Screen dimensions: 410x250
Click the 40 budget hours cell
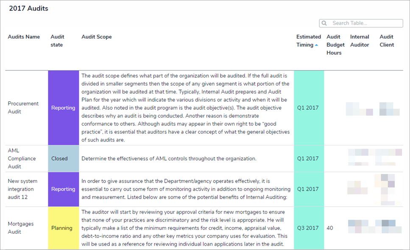click(x=330, y=228)
